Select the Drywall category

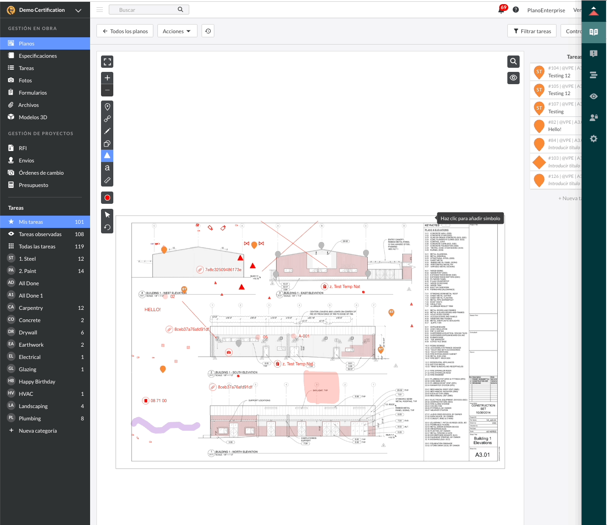(x=45, y=333)
